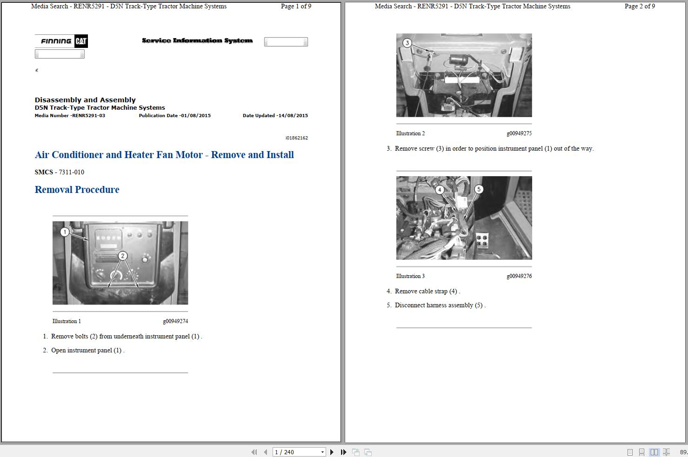Viewport: 688px width, 457px height.
Task: Switch to single page view
Action: pyautogui.click(x=630, y=452)
